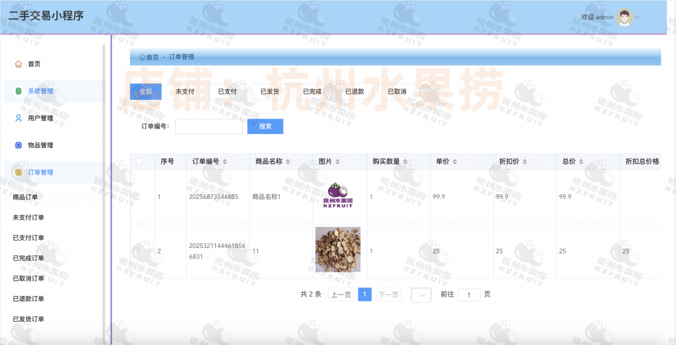Image resolution: width=676 pixels, height=345 pixels.
Task: Open the admin dropdown arrow
Action: (x=637, y=17)
